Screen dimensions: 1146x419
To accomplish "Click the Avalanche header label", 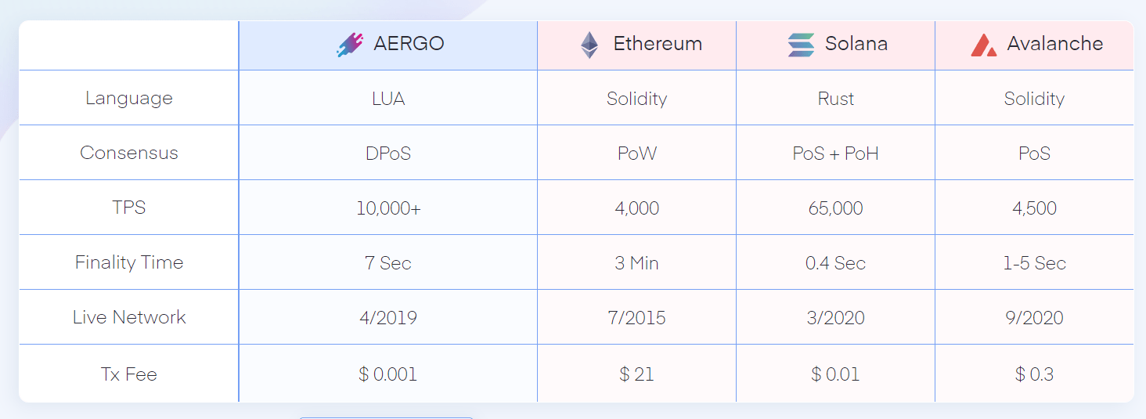I will (x=1055, y=44).
